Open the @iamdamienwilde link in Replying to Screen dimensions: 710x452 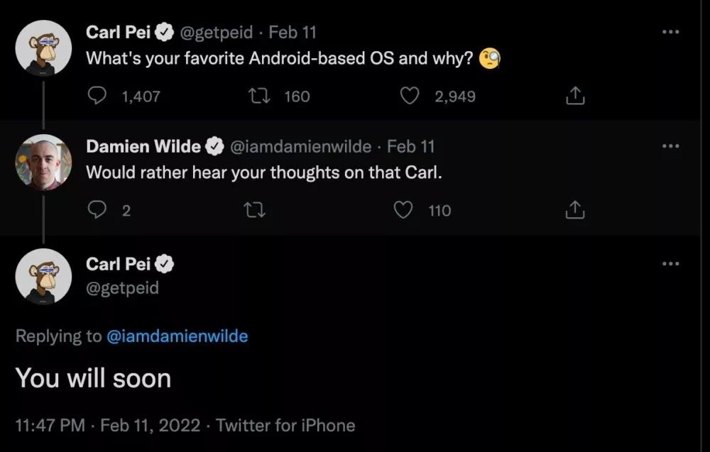177,336
